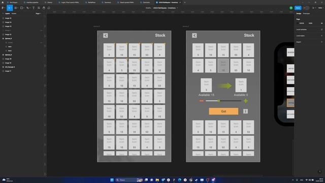
Task: Collapse the expanded Iphone frame layer
Action: (3, 39)
